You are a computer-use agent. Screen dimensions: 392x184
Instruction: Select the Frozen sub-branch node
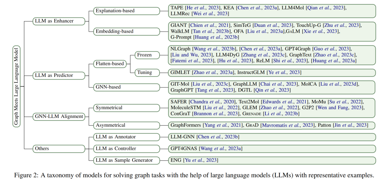147,55
